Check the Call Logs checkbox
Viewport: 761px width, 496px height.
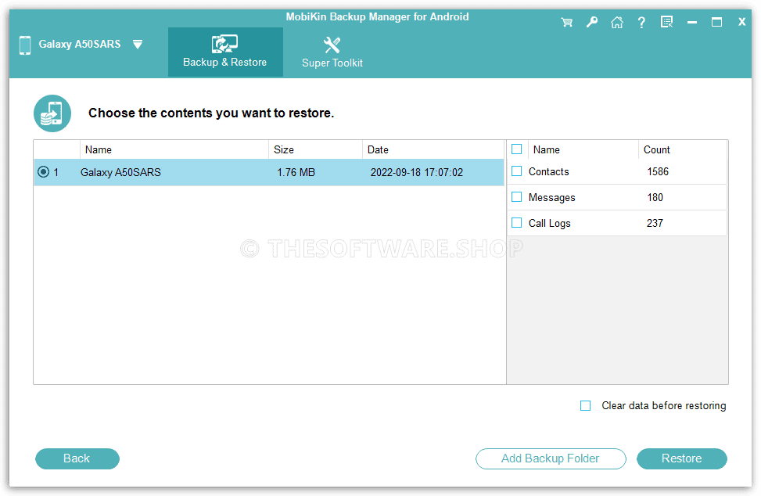pos(517,222)
